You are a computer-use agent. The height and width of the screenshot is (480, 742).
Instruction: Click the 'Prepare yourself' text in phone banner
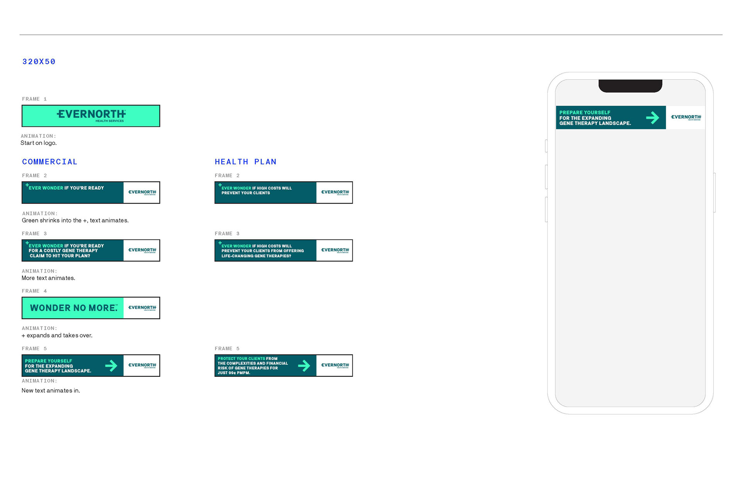pyautogui.click(x=585, y=112)
